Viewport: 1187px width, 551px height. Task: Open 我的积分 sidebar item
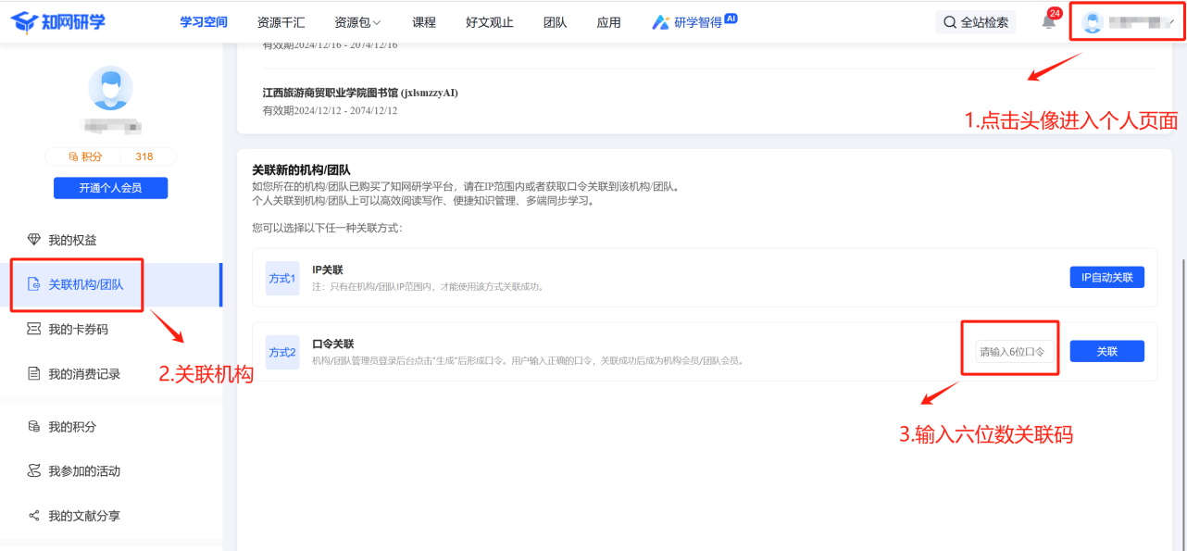[72, 427]
